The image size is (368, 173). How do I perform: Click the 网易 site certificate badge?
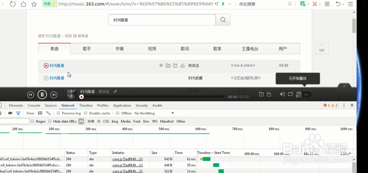50,4
